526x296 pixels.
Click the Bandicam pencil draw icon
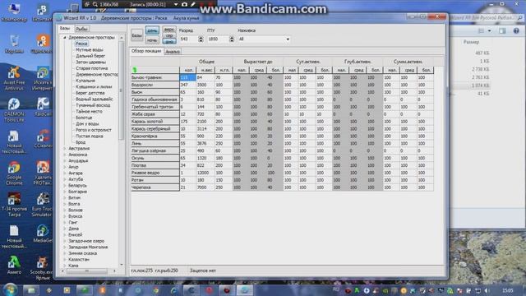point(193,4)
